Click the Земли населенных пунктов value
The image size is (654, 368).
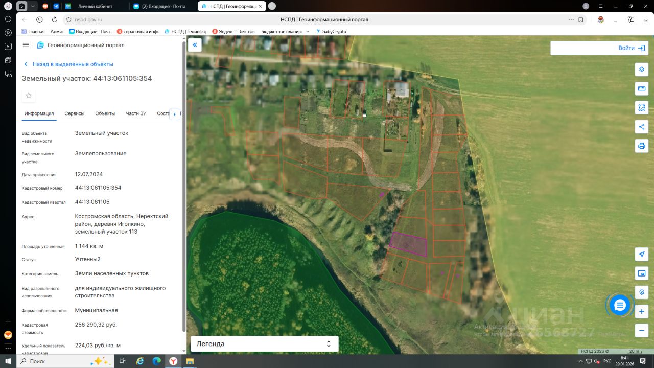tap(112, 273)
